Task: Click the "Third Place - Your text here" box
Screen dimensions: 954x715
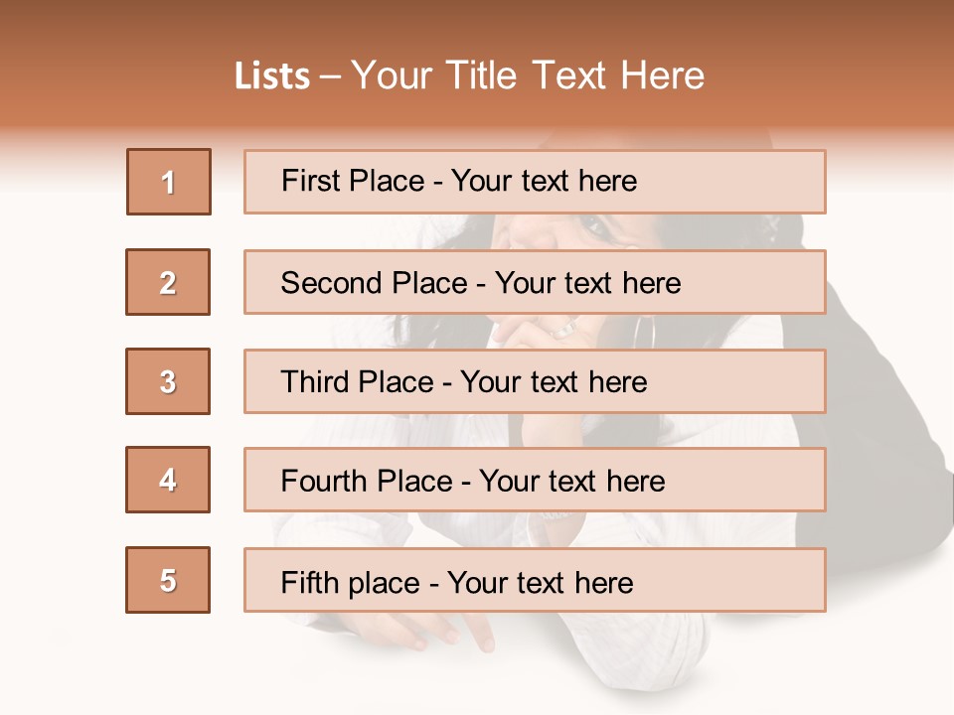Action: [535, 381]
